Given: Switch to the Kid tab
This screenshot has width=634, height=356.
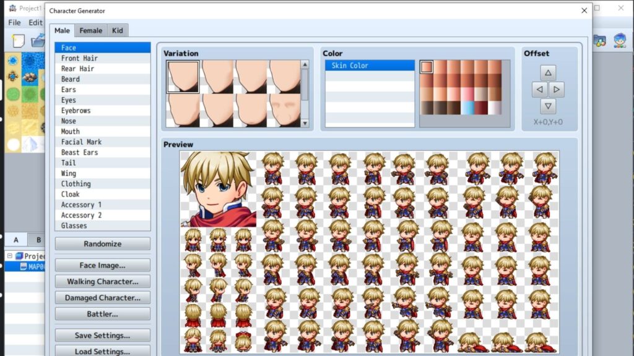Looking at the screenshot, I should pos(117,30).
